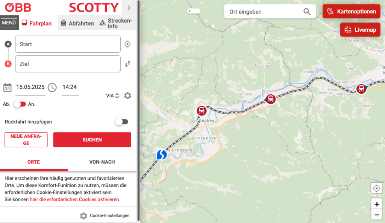Open search options gear next to VIA

(127, 96)
